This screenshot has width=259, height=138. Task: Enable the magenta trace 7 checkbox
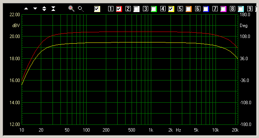[x=223, y=9]
